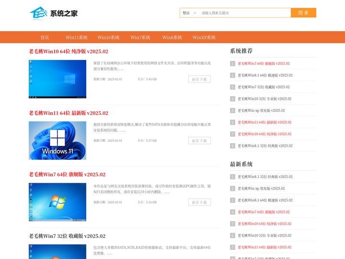Click the Windows 11 thumbnail image
Image resolution: width=345 pixels, height=259 pixels.
(x=57, y=141)
